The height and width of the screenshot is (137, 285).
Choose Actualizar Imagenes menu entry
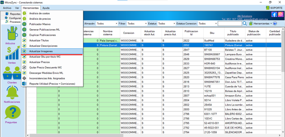pyautogui.click(x=52, y=51)
